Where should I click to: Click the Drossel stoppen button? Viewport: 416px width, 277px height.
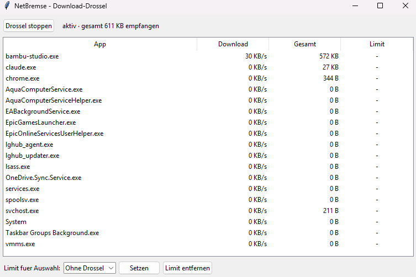29,26
